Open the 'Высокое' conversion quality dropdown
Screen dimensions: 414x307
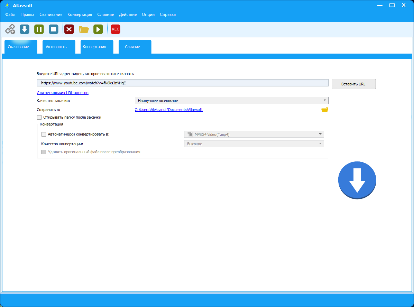click(x=253, y=144)
